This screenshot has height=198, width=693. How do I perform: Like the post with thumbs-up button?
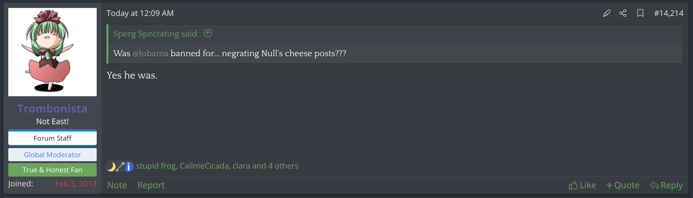[x=582, y=185]
